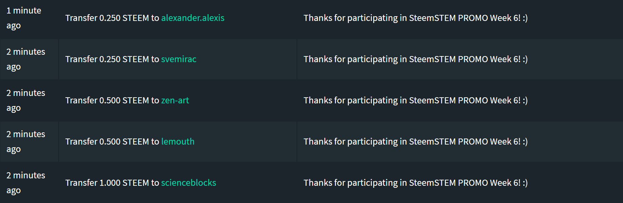
Task: Click the timestamp beside the zen-art transfer
Action: (x=26, y=100)
